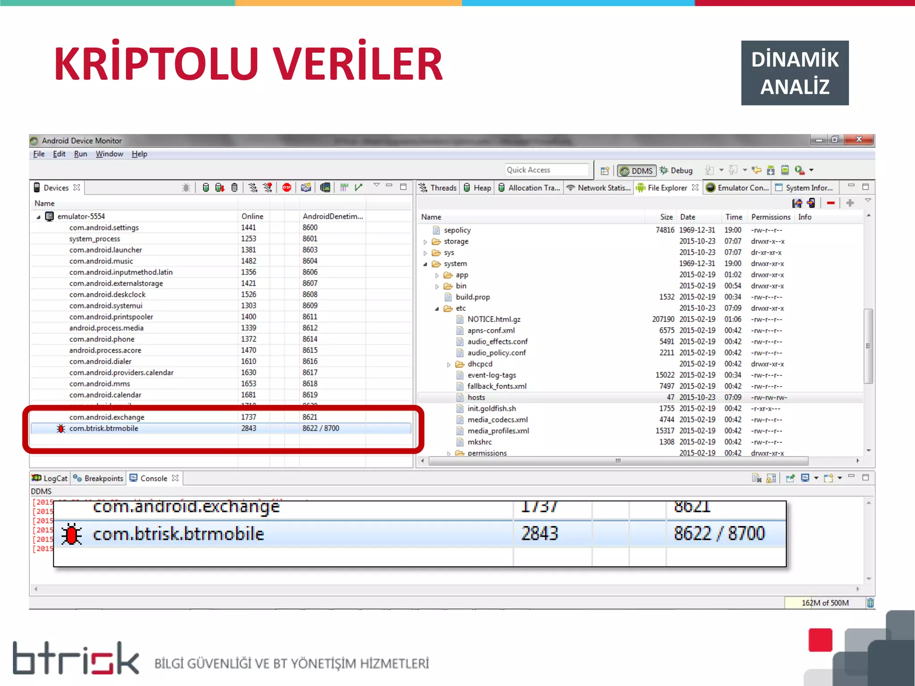Click Update Threads icon in Devices toolbar
The height and width of the screenshot is (686, 915).
[x=253, y=188]
